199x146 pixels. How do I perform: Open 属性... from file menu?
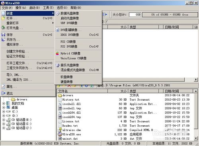point(28,87)
